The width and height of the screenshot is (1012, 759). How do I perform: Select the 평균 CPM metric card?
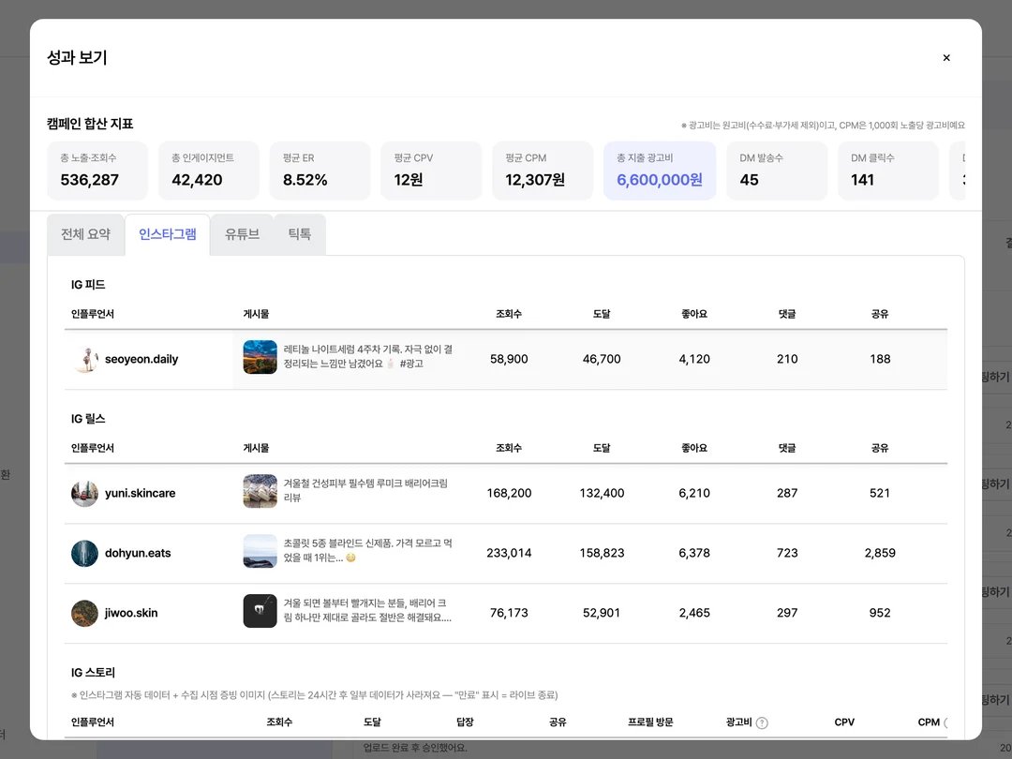[x=543, y=171]
